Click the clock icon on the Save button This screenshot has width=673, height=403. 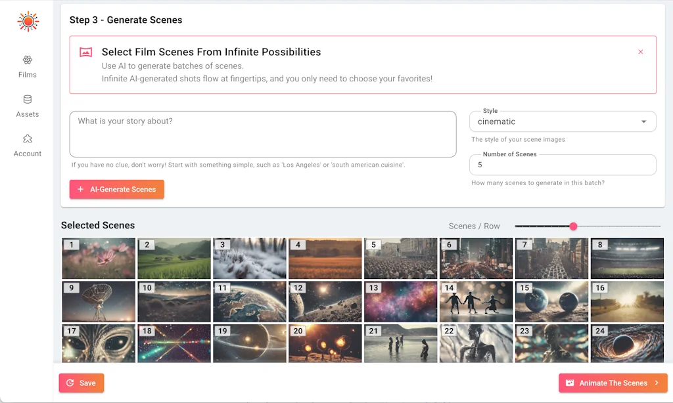click(x=70, y=383)
